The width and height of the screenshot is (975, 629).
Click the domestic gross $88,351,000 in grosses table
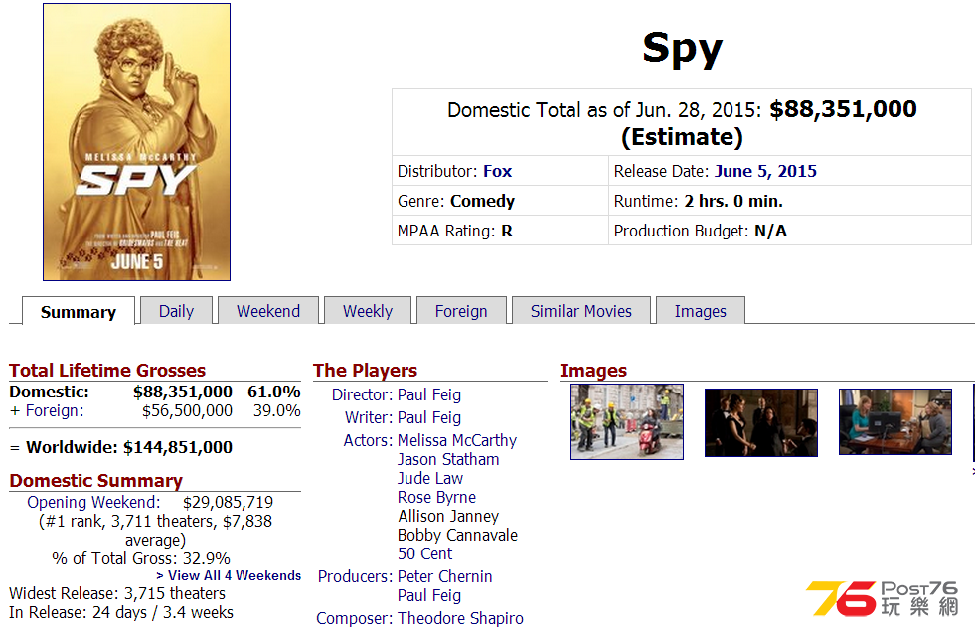tap(183, 392)
